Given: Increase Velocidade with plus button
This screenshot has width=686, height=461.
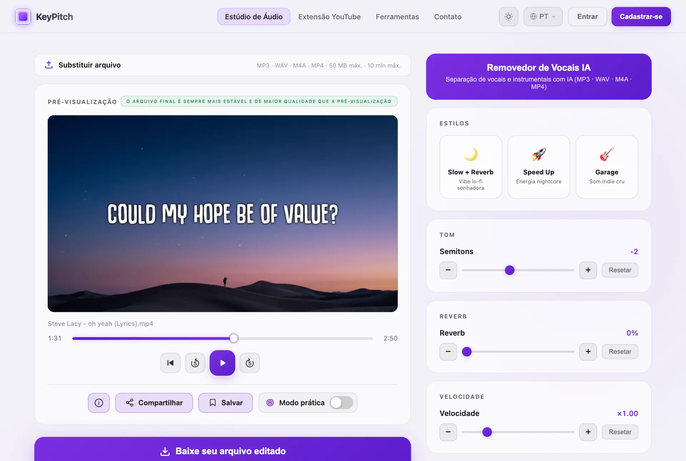Looking at the screenshot, I should [588, 432].
